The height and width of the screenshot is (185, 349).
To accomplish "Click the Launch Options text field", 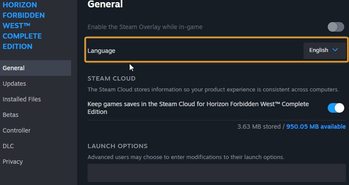I will 217,173.
